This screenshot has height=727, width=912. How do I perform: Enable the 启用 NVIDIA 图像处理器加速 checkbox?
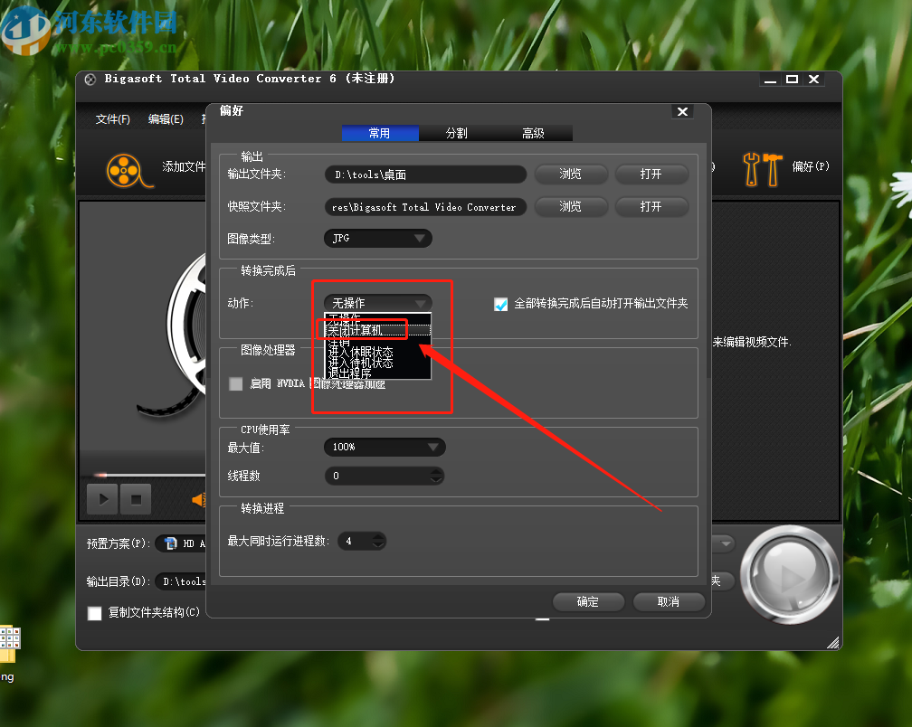tap(235, 383)
